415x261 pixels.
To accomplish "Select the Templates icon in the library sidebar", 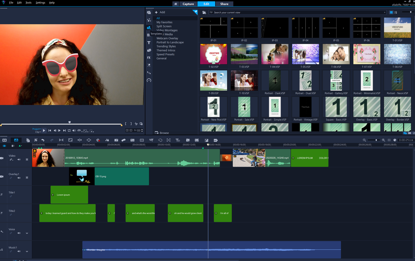I will coord(149,28).
